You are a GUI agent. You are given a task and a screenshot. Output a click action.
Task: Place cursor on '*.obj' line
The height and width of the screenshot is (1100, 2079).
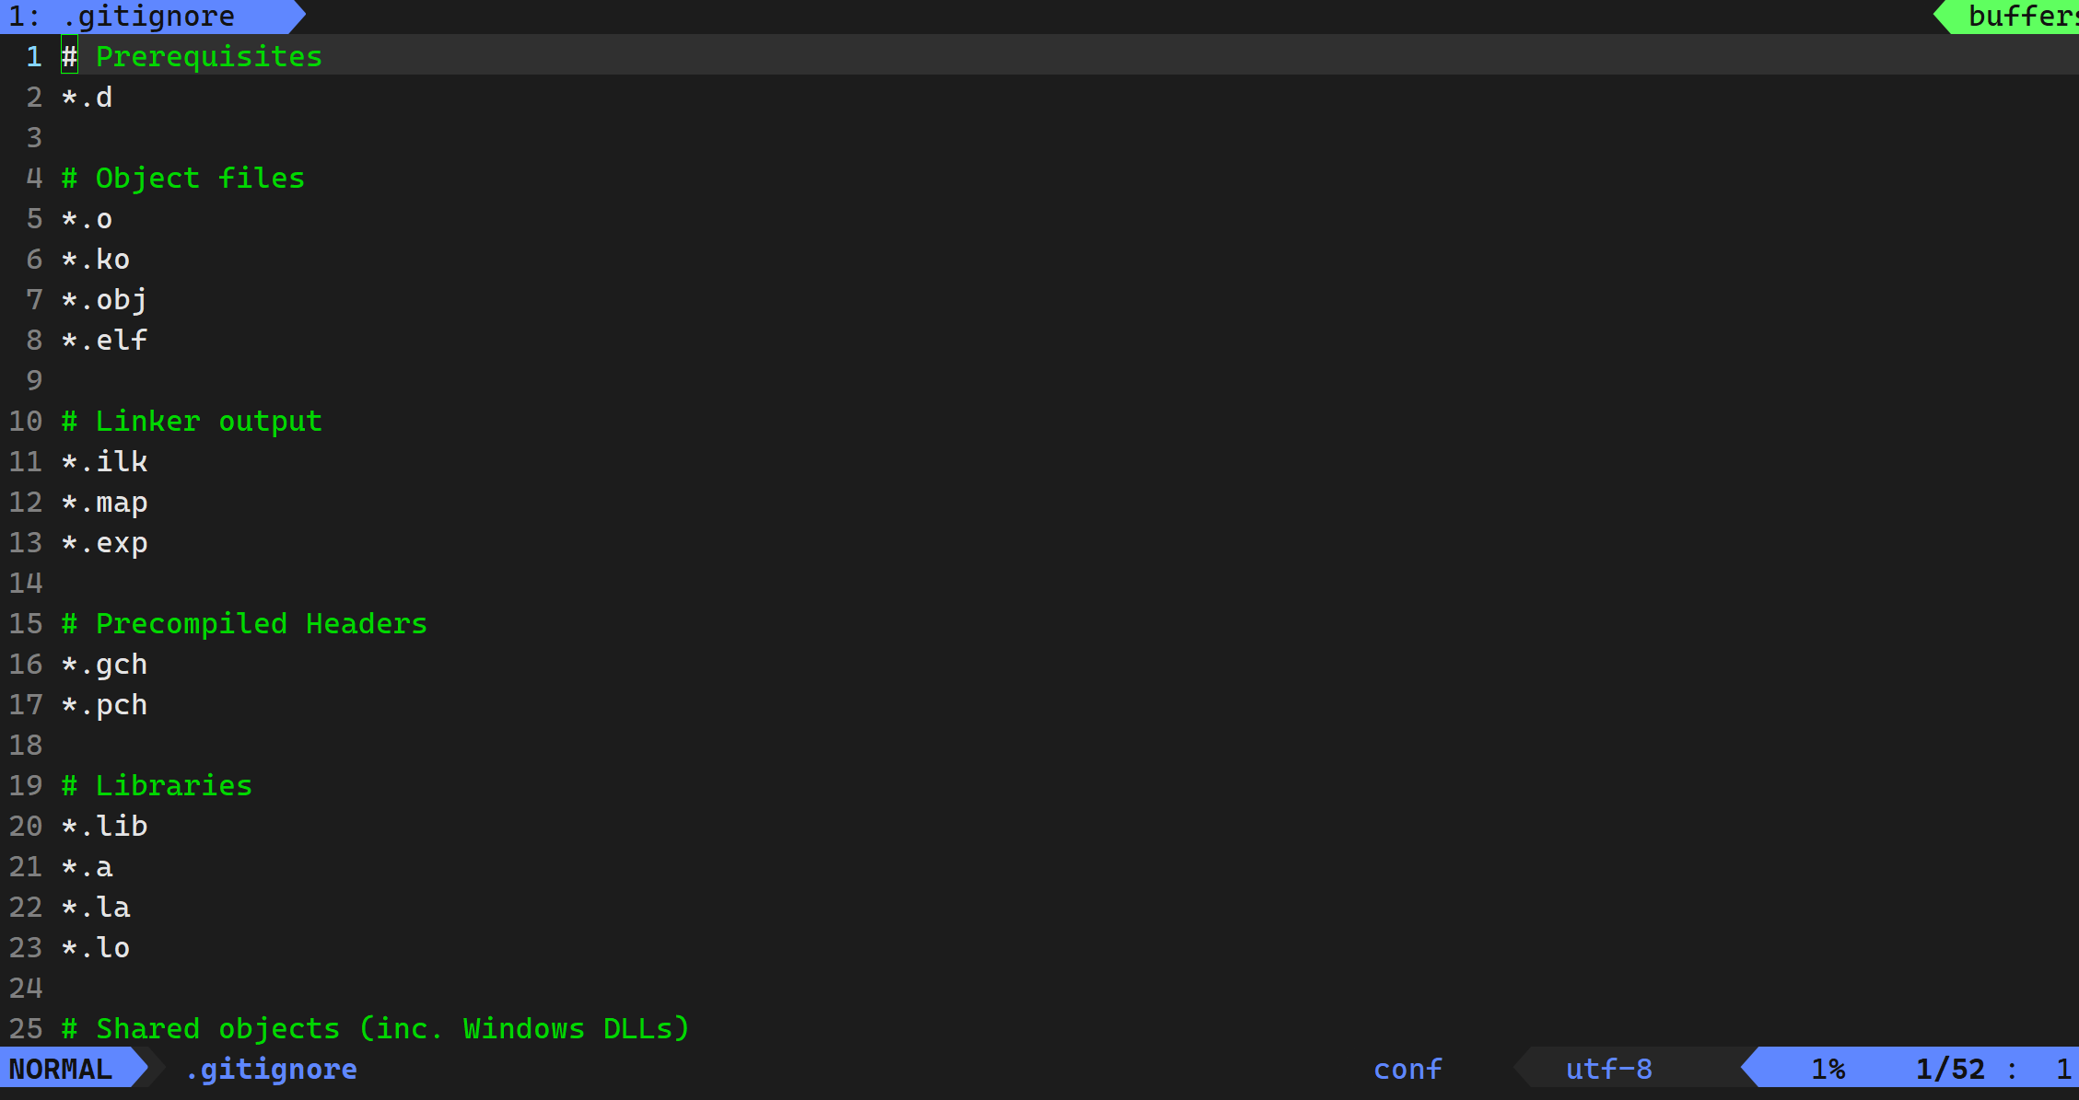point(104,299)
